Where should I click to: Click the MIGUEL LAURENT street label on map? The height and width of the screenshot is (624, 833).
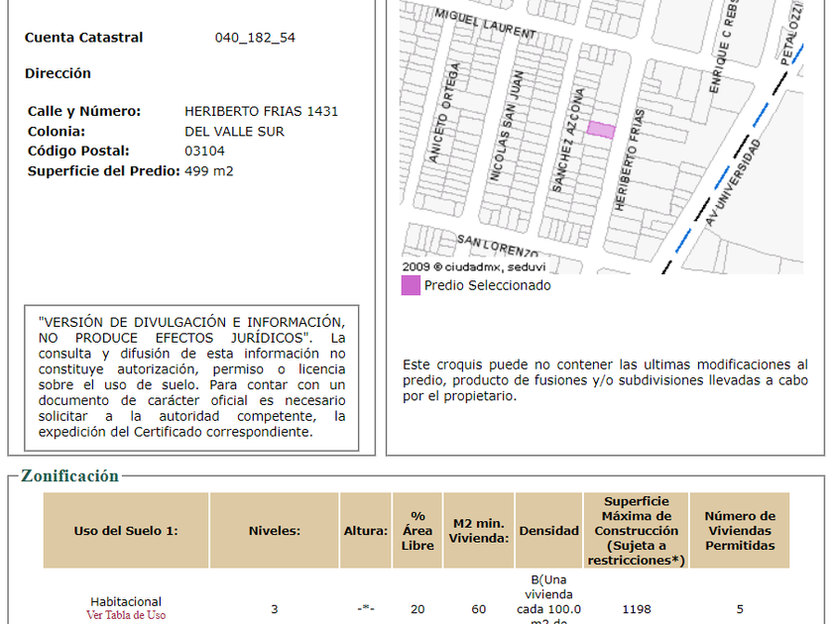pyautogui.click(x=486, y=24)
